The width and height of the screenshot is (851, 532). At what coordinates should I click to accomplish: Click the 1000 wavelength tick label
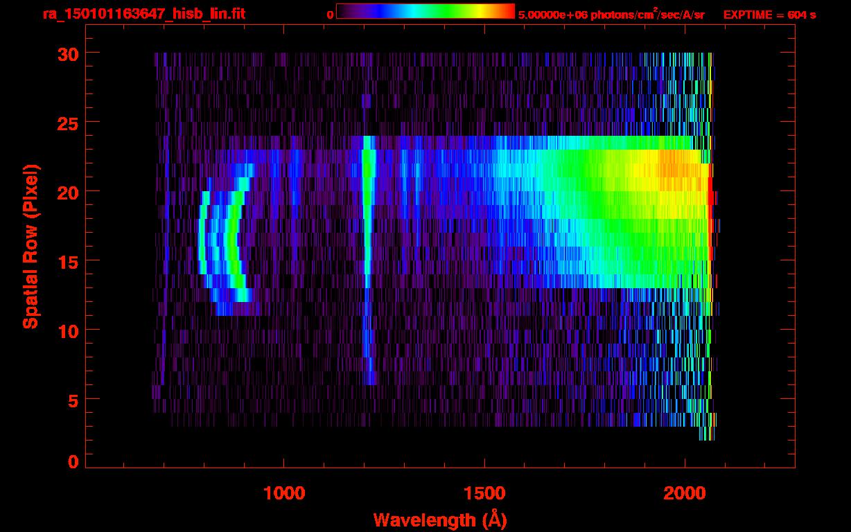284,493
